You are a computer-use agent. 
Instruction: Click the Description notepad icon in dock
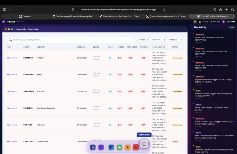tap(144, 144)
